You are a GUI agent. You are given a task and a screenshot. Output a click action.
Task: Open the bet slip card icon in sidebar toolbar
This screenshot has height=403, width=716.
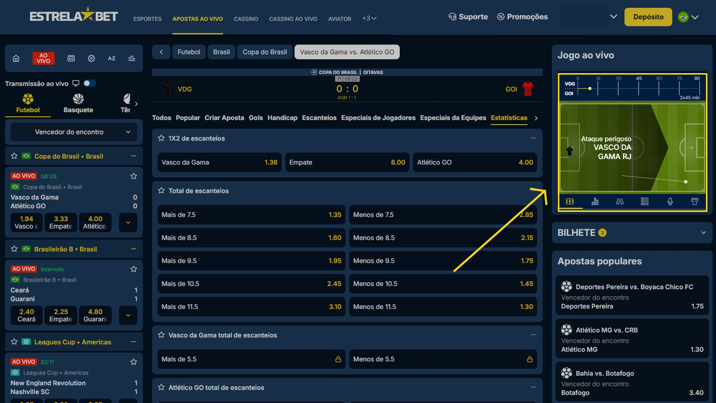(71, 59)
